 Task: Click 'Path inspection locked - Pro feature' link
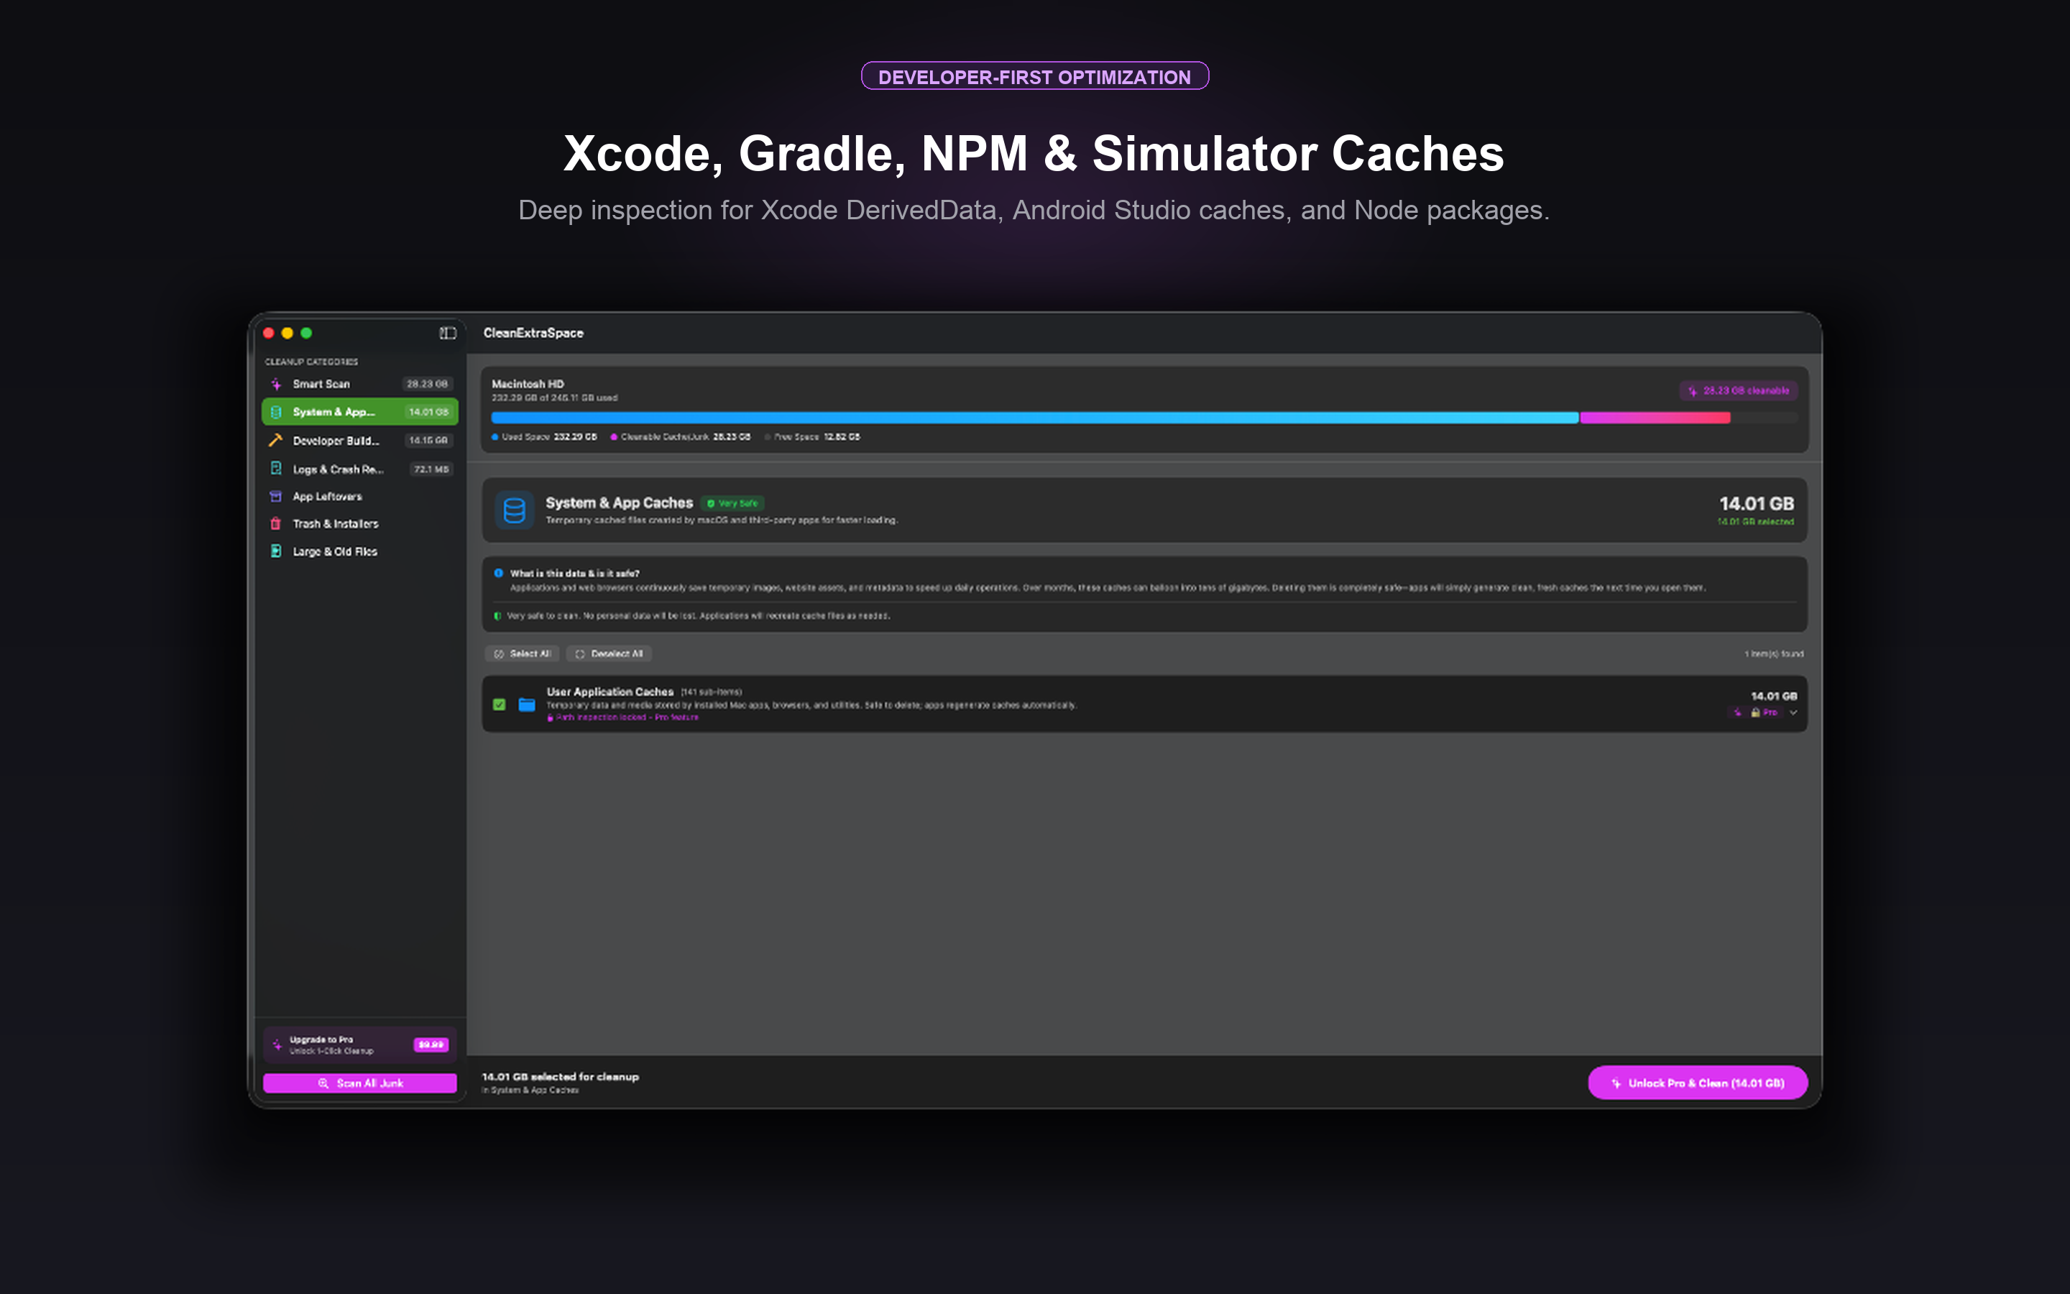point(622,718)
